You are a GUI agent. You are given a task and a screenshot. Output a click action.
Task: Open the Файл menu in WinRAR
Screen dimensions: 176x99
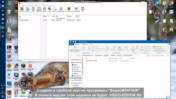[x=20, y=5]
